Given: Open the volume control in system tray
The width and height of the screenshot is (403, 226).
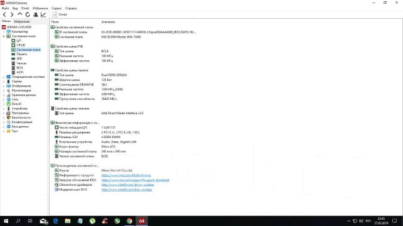Looking at the screenshot, I should tap(361, 221).
